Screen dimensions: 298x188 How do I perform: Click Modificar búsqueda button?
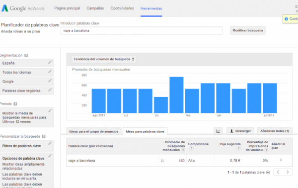pos(248,30)
